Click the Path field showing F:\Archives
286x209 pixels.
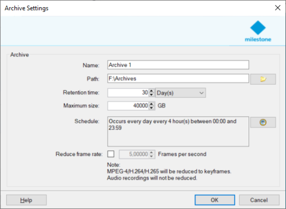point(178,79)
